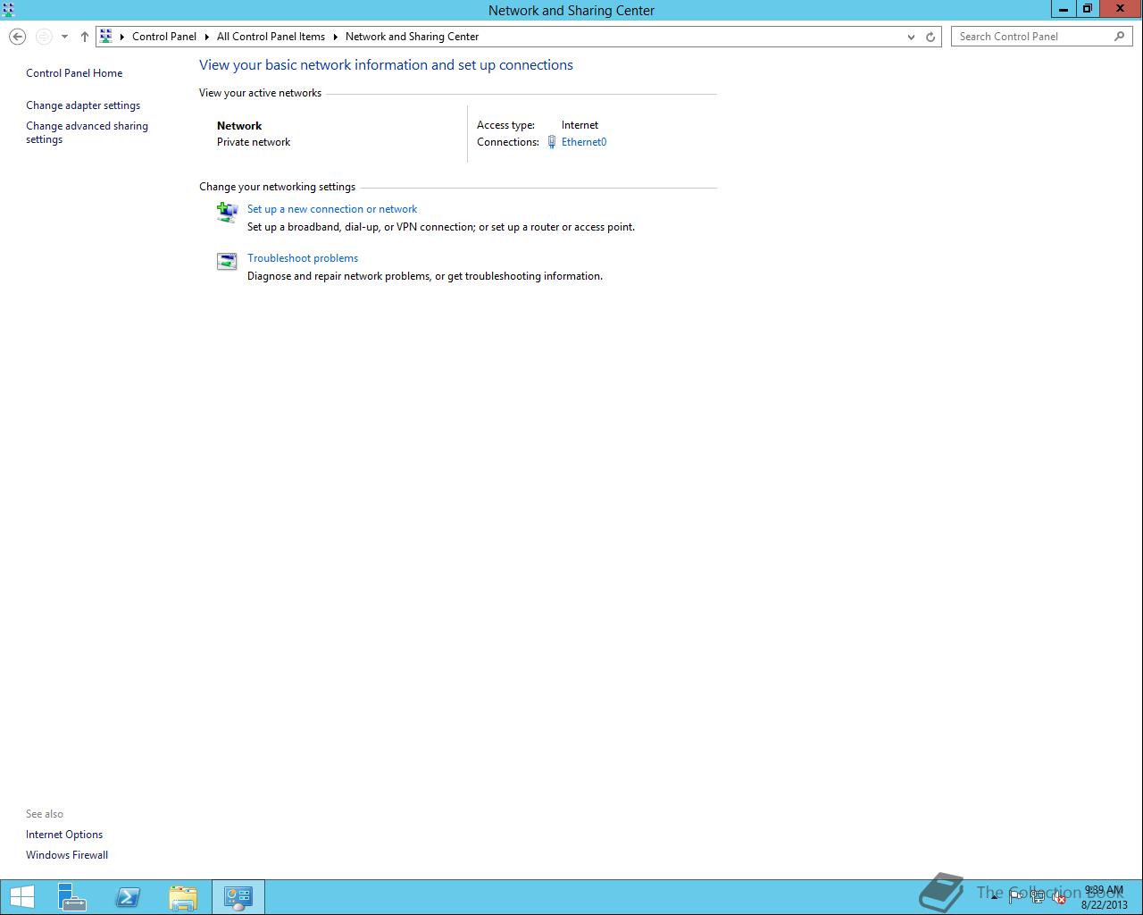Click the Access type: label
This screenshot has height=915, width=1143.
point(505,125)
